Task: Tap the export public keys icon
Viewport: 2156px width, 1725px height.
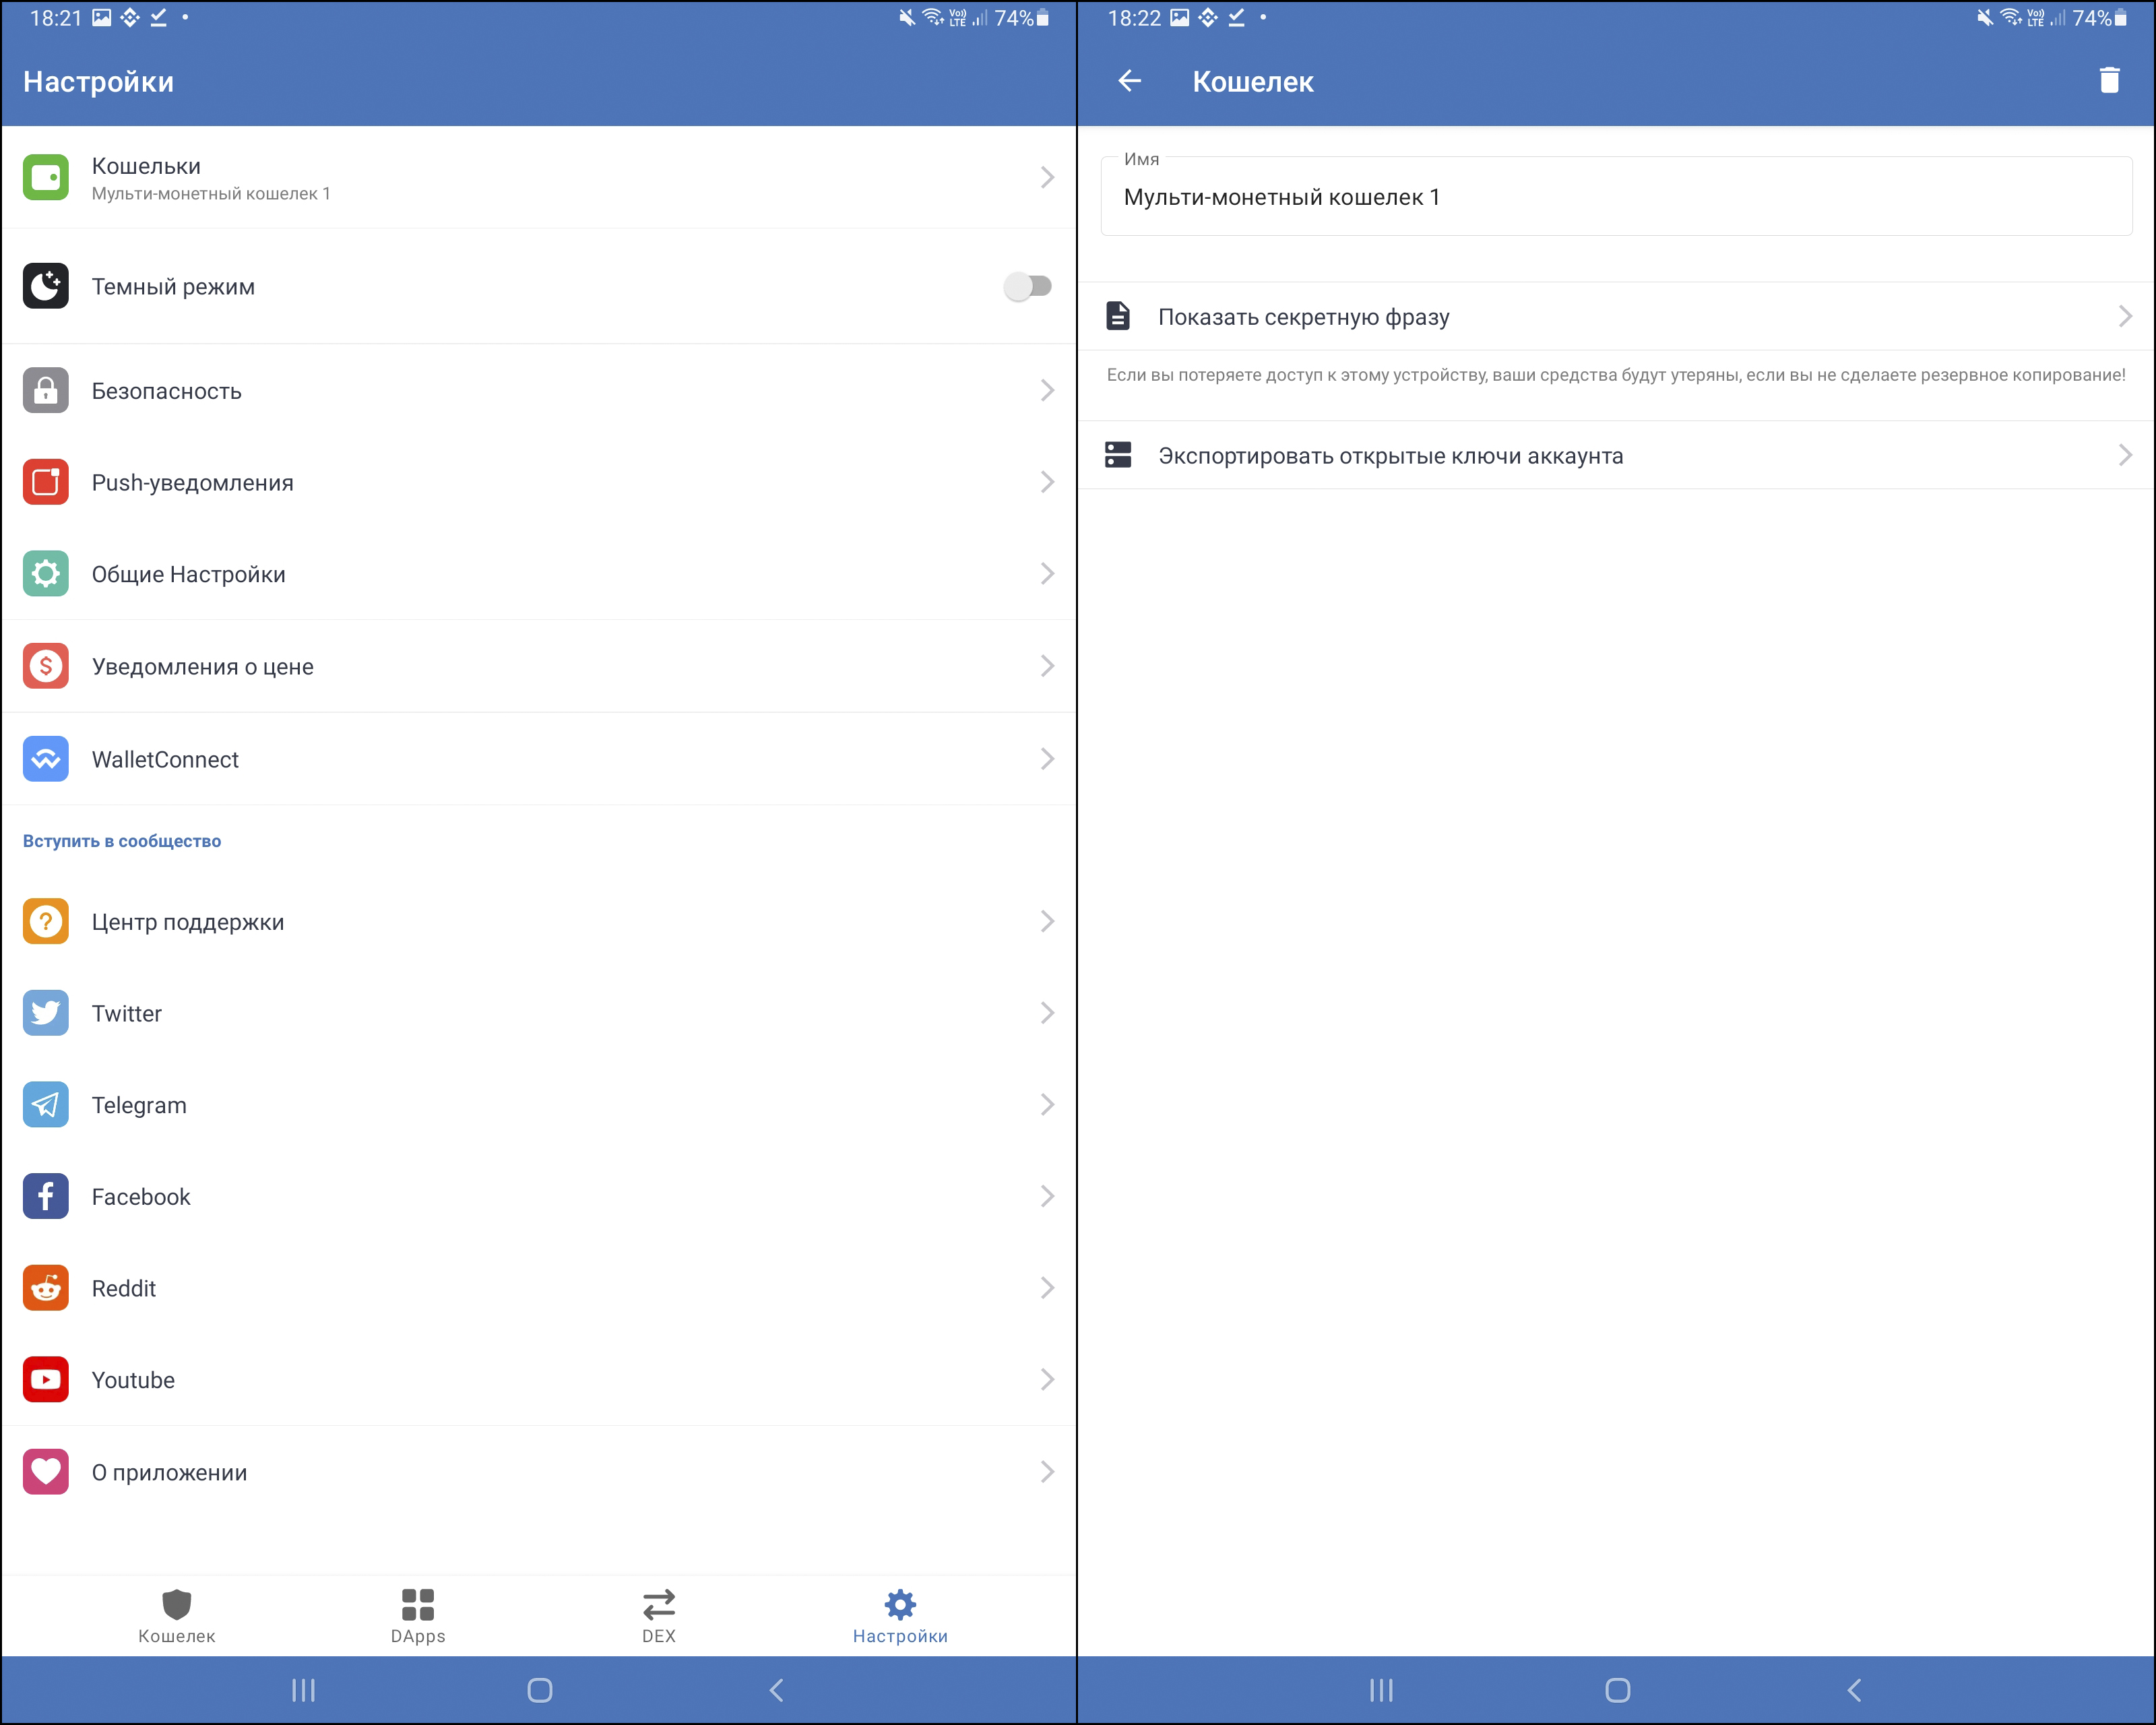Action: (1118, 455)
